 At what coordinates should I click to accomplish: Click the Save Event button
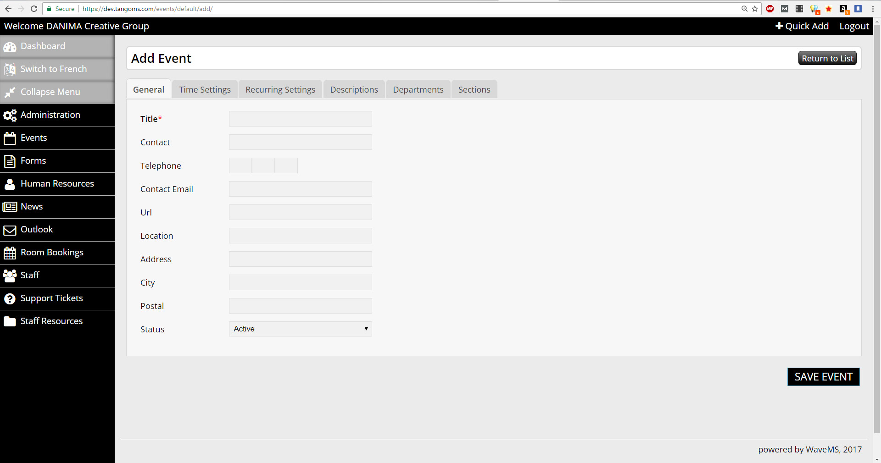point(824,377)
